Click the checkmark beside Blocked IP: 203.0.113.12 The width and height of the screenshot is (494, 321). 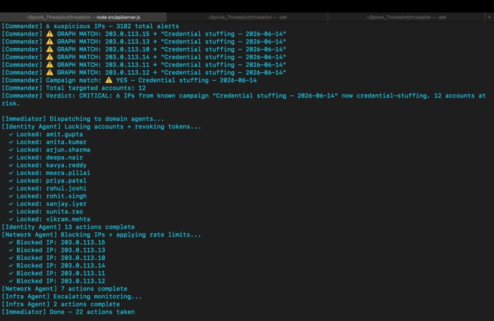11,281
